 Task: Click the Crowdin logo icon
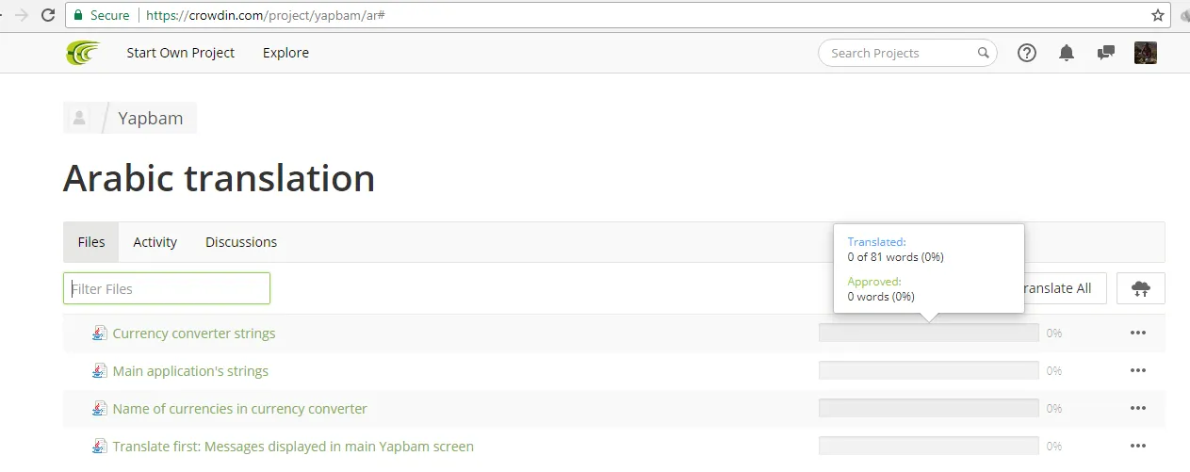pos(82,53)
